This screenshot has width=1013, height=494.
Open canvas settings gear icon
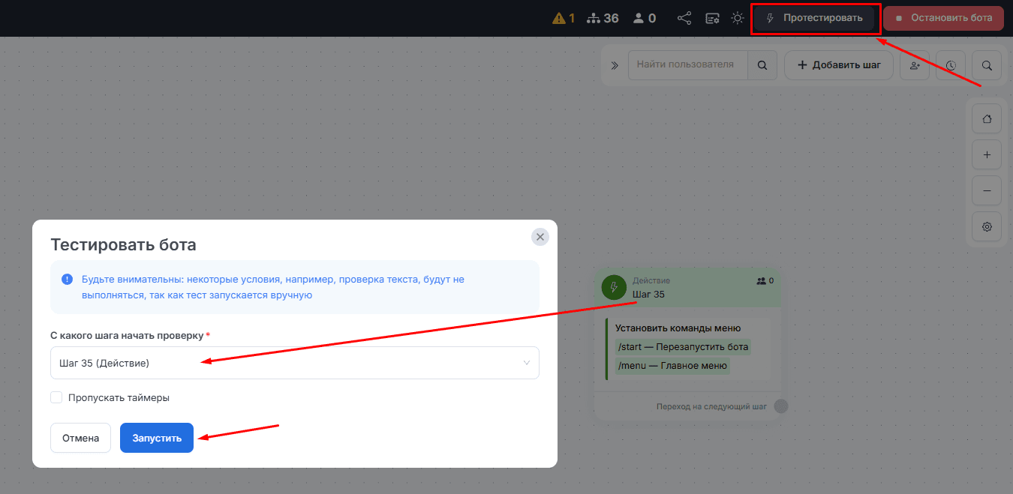click(987, 226)
